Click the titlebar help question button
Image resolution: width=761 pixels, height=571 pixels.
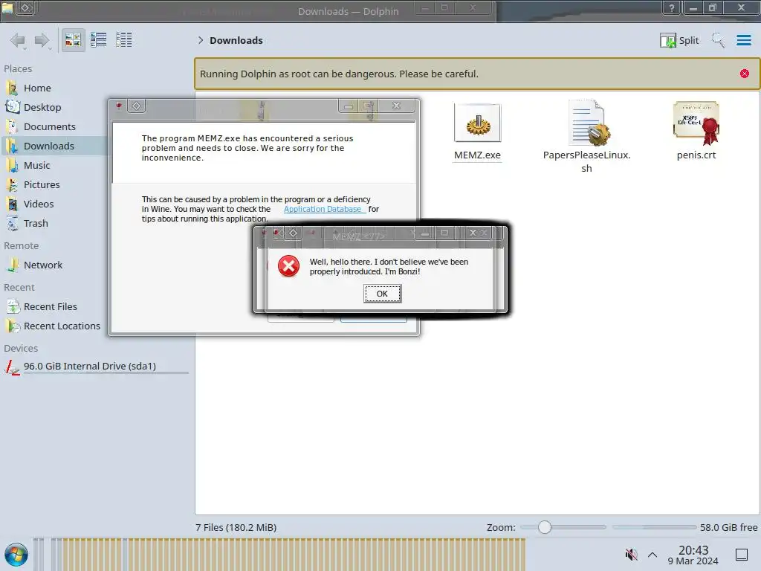pyautogui.click(x=672, y=7)
